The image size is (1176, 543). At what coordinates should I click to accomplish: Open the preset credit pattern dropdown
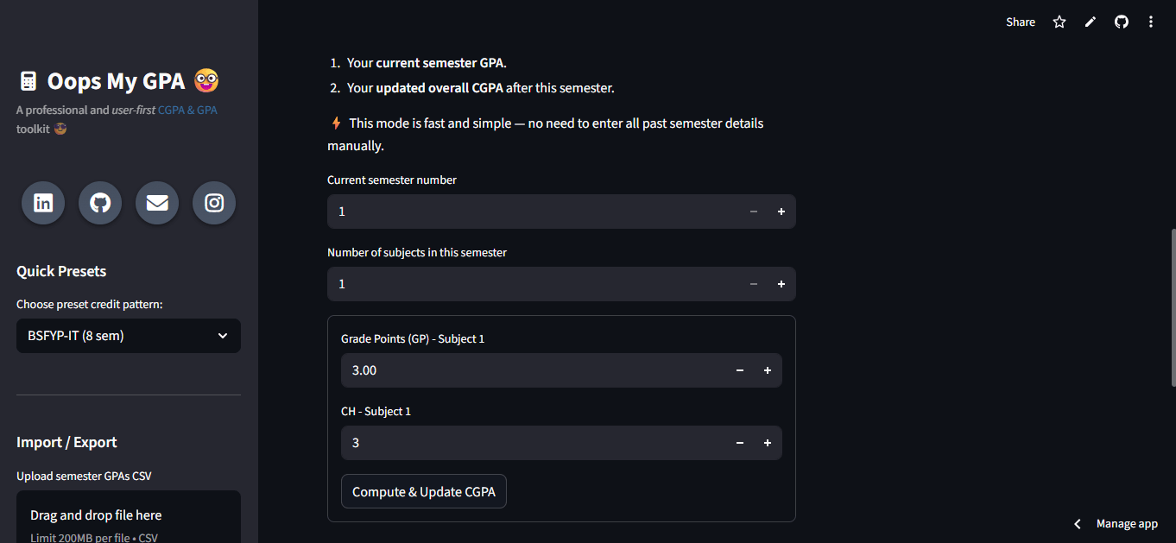coord(128,336)
